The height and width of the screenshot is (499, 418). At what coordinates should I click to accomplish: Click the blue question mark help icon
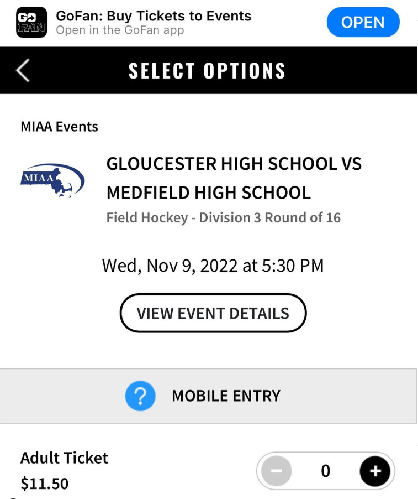point(140,396)
